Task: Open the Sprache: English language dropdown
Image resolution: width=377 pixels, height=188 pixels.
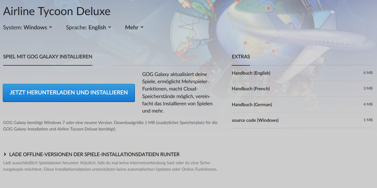Action: pyautogui.click(x=89, y=27)
